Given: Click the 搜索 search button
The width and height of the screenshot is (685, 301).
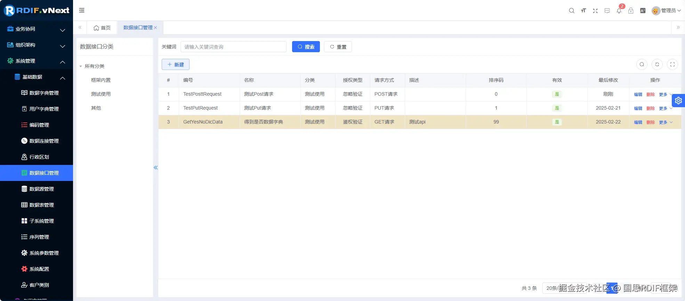Looking at the screenshot, I should (x=306, y=47).
